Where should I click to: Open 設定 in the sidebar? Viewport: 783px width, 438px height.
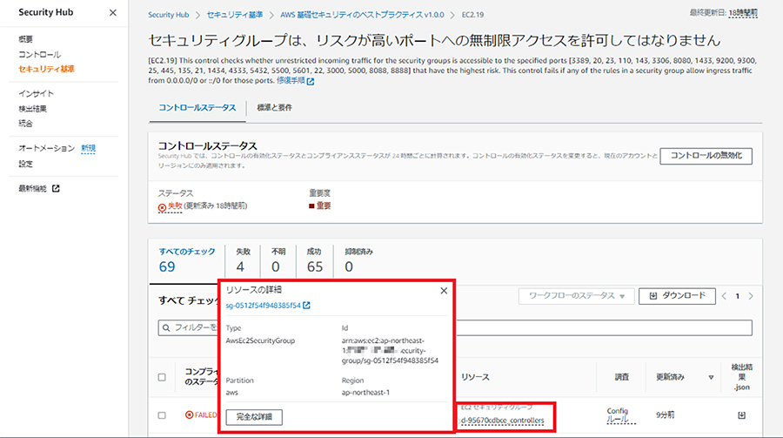pyautogui.click(x=25, y=164)
